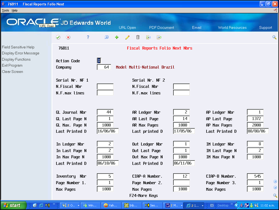279x210 pixels.
Task: Click the Out Max Page N field
Action: point(181,157)
